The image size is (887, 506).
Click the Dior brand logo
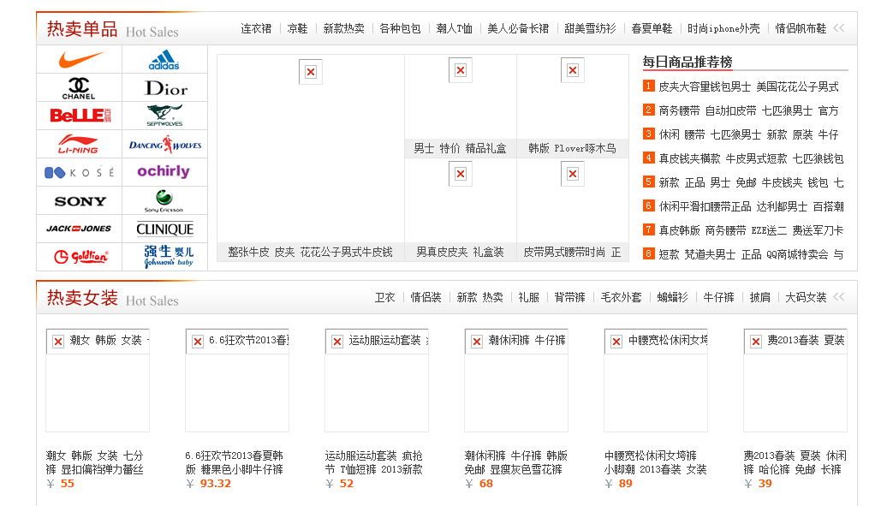click(x=165, y=87)
